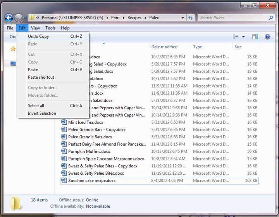Expand the arrow after Recipes breadcrumb

[x=145, y=18]
